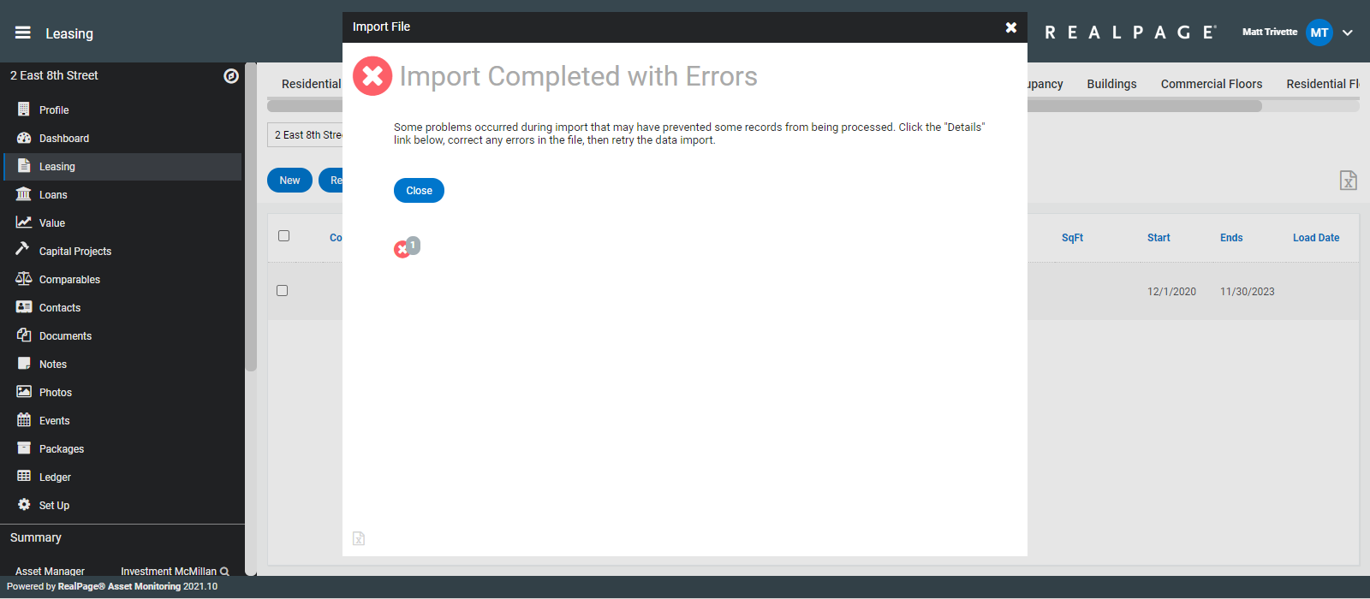The image size is (1370, 599).
Task: Click the Packages archive icon
Action: [24, 448]
